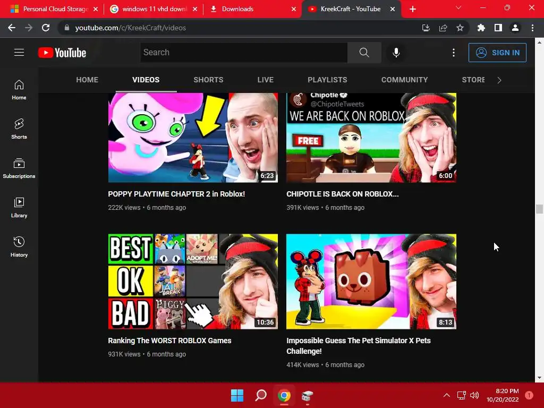The height and width of the screenshot is (408, 544).
Task: Switch to the HOME channel tab
Action: (87, 80)
